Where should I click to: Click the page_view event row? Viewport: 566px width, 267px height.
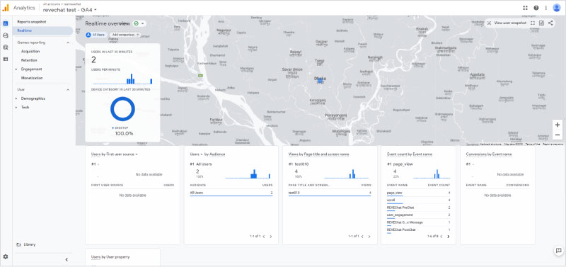(x=418, y=193)
